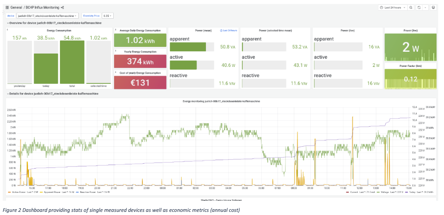Click the 1.02 kWh selected time value
This screenshot has width=444, height=215.
(x=98, y=38)
